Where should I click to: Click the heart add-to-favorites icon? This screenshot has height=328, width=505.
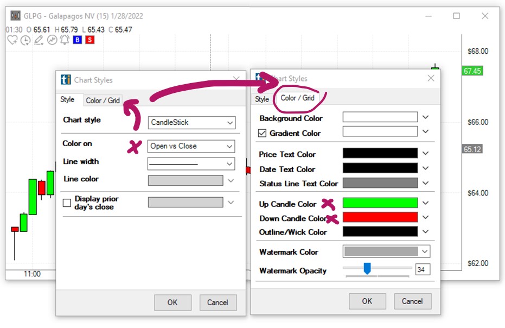pos(12,40)
